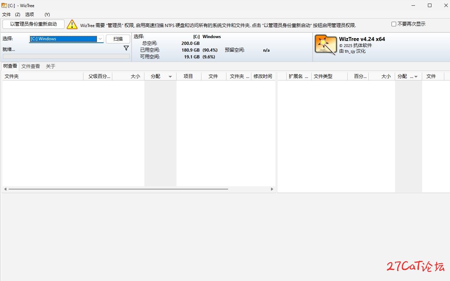The width and height of the screenshot is (450, 281).
Task: Tick the 不要再次显示 checkbox
Action: pyautogui.click(x=394, y=24)
